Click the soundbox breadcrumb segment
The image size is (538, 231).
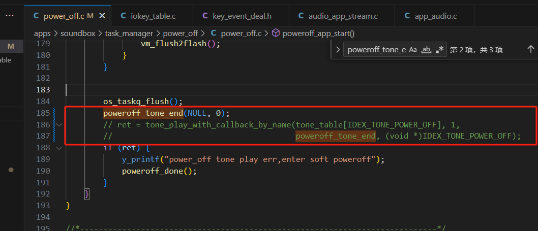pos(77,33)
